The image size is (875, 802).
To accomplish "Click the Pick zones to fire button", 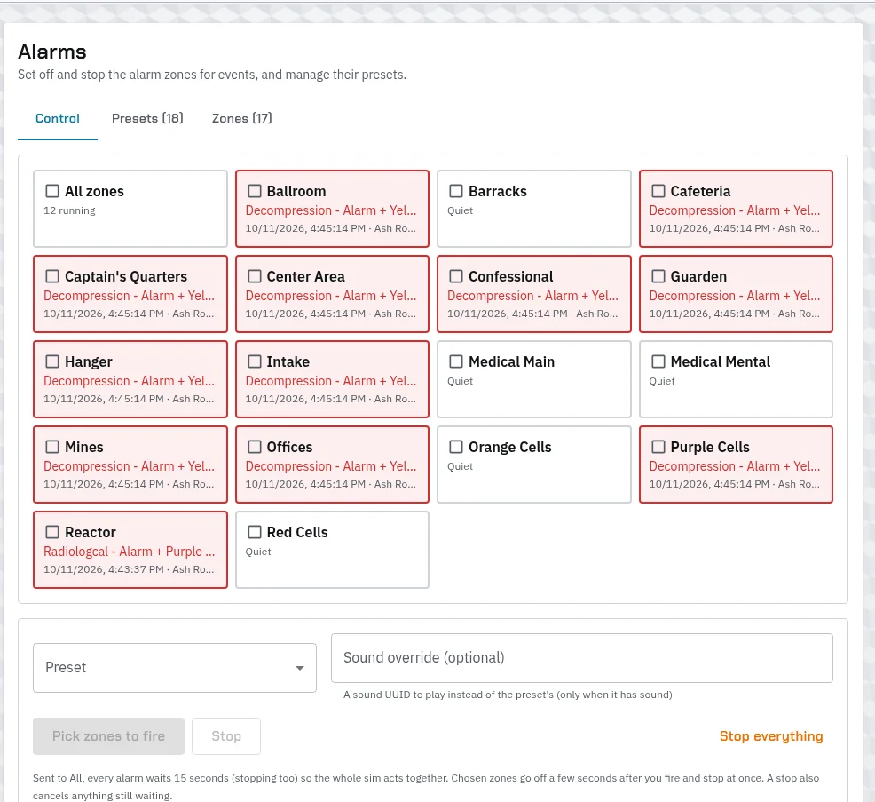I will pyautogui.click(x=109, y=736).
